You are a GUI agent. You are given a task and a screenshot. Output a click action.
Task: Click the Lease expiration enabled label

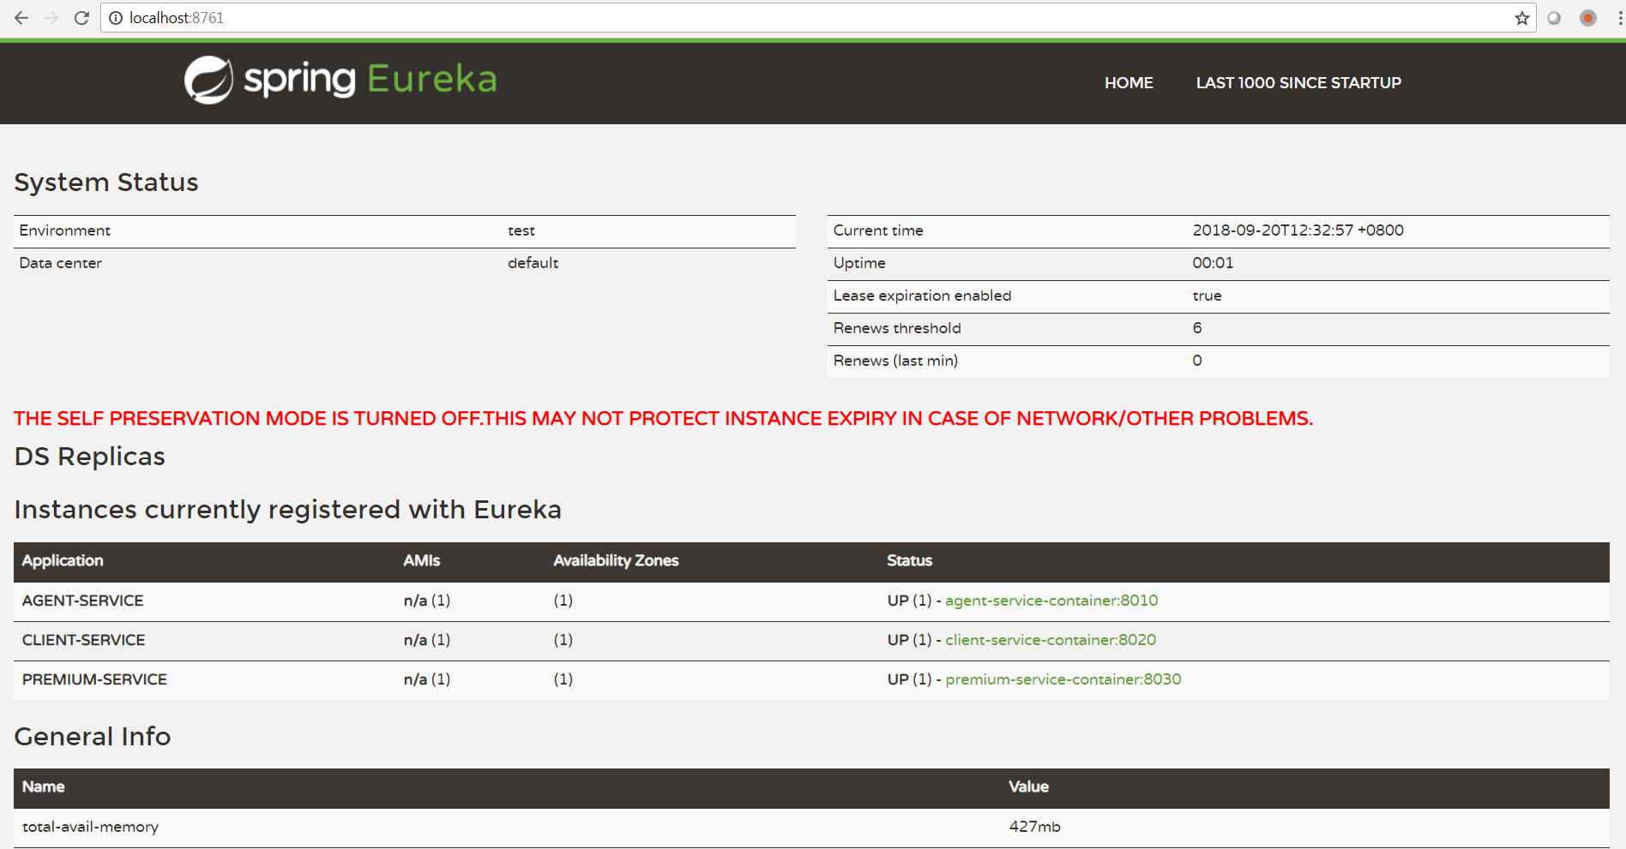(922, 296)
